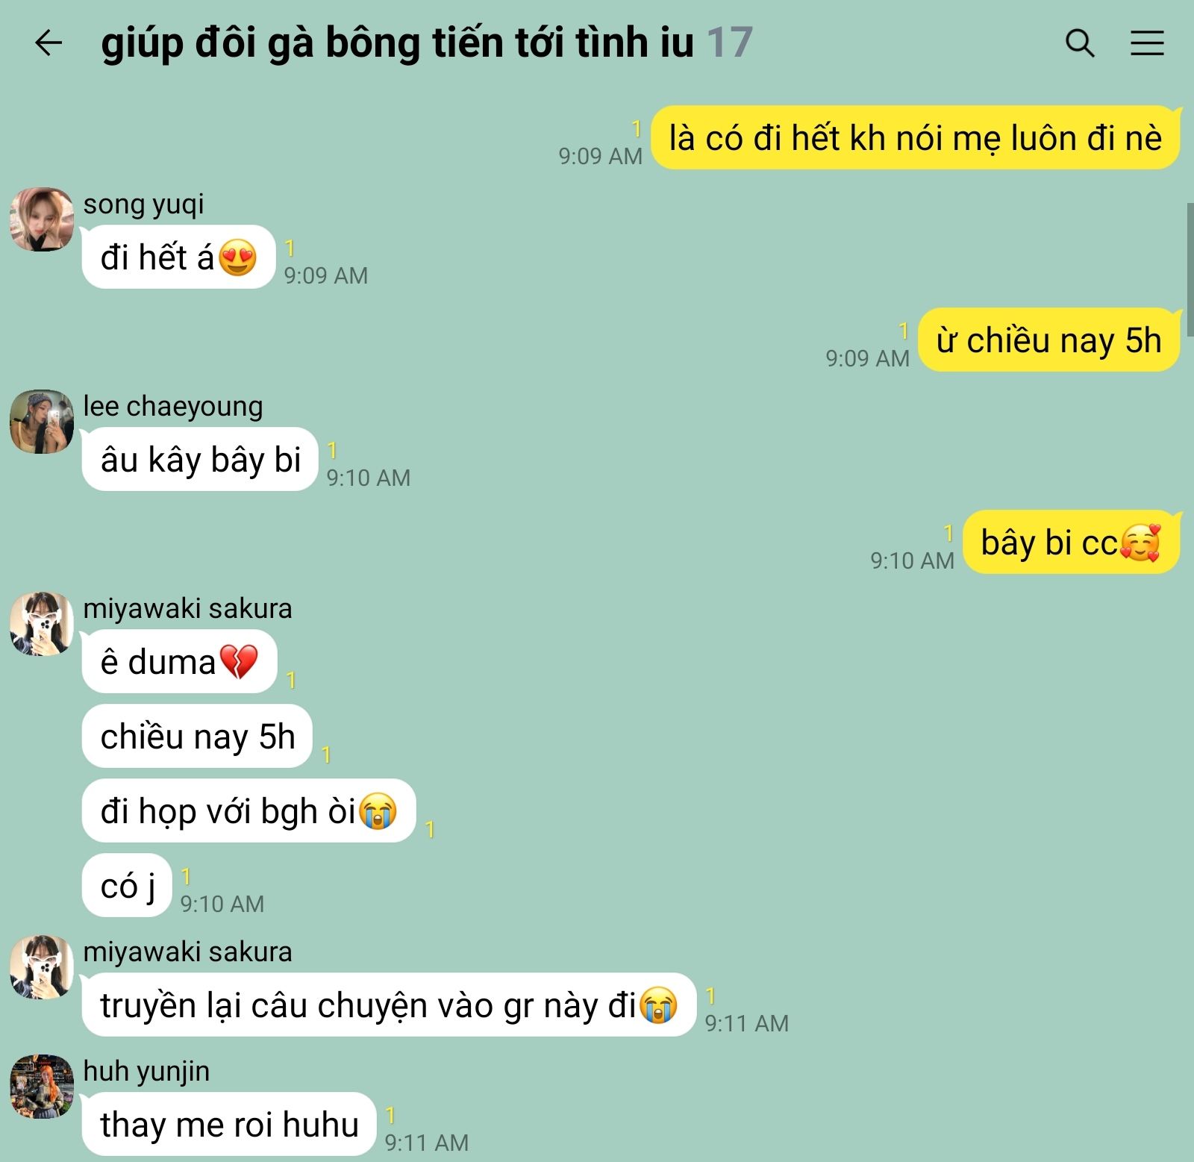Image resolution: width=1194 pixels, height=1162 pixels.
Task: Tap the chat title 'giúp đôi gà bông tiến tới tình iu'
Action: tap(397, 43)
